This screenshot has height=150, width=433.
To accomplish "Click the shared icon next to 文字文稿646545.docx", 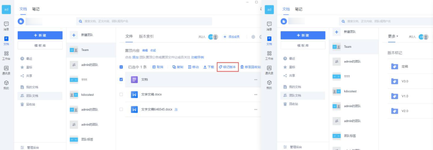I will (176, 110).
